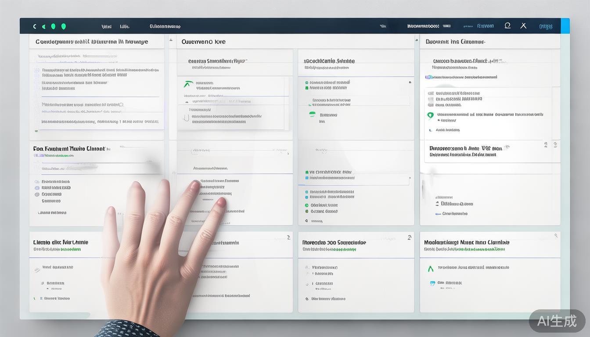590x337 pixels.
Task: Toggle the first green checkbox in third column top
Action: [306, 82]
